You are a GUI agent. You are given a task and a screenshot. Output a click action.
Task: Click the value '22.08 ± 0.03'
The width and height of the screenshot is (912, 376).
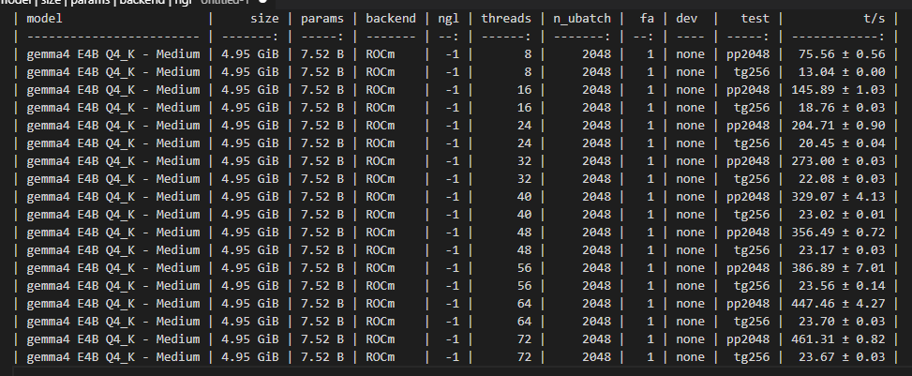click(842, 179)
